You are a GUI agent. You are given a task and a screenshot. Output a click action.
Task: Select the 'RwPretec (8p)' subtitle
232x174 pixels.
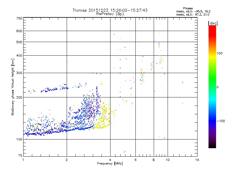(110, 14)
